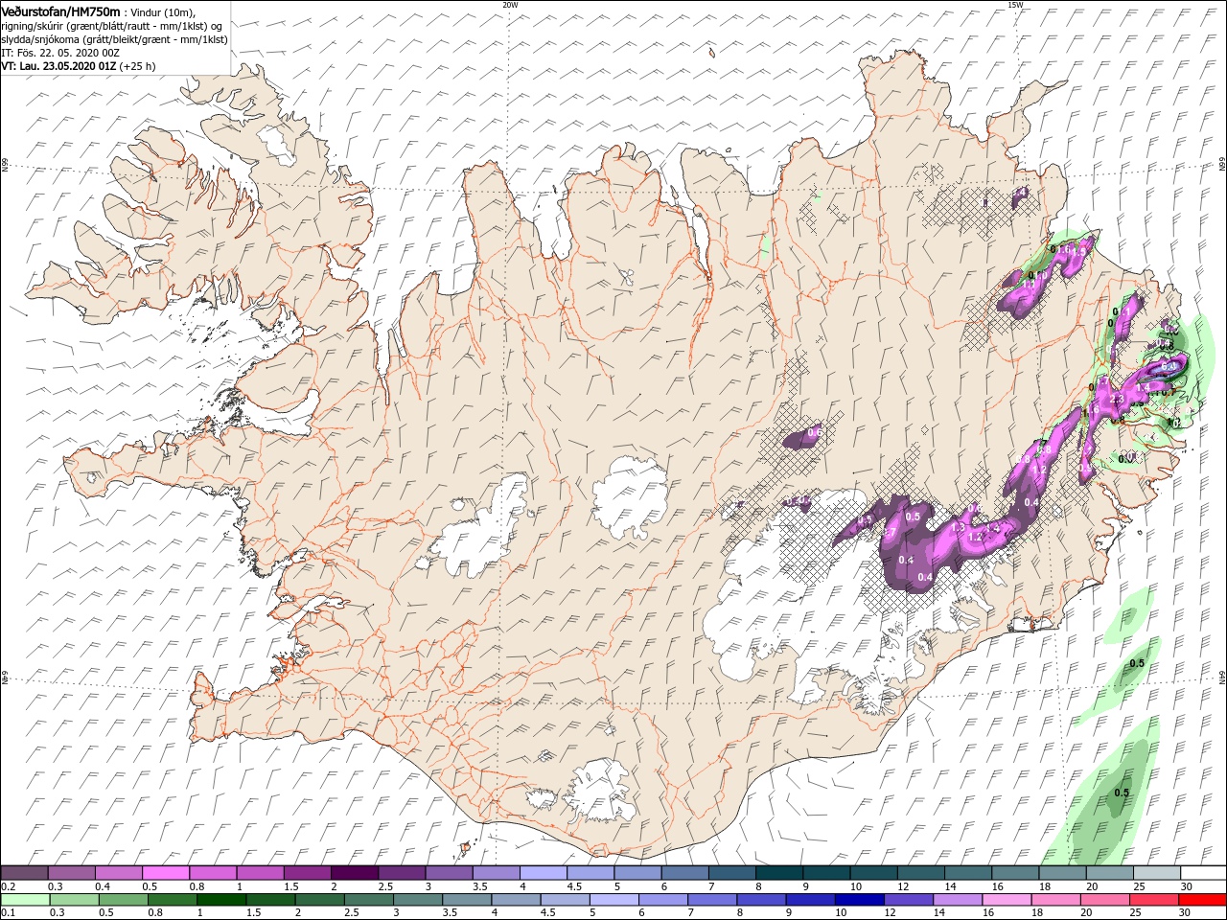
Task: Select the lower legend swatch starting at 2
Action: (319, 900)
